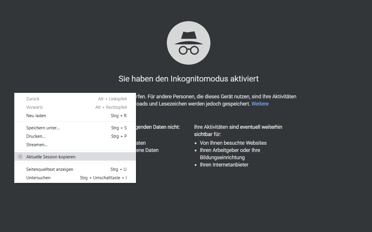Click the text Ihre Aktivitäten sind eventuell weiterhin
The height and width of the screenshot is (232, 372).
click(238, 127)
